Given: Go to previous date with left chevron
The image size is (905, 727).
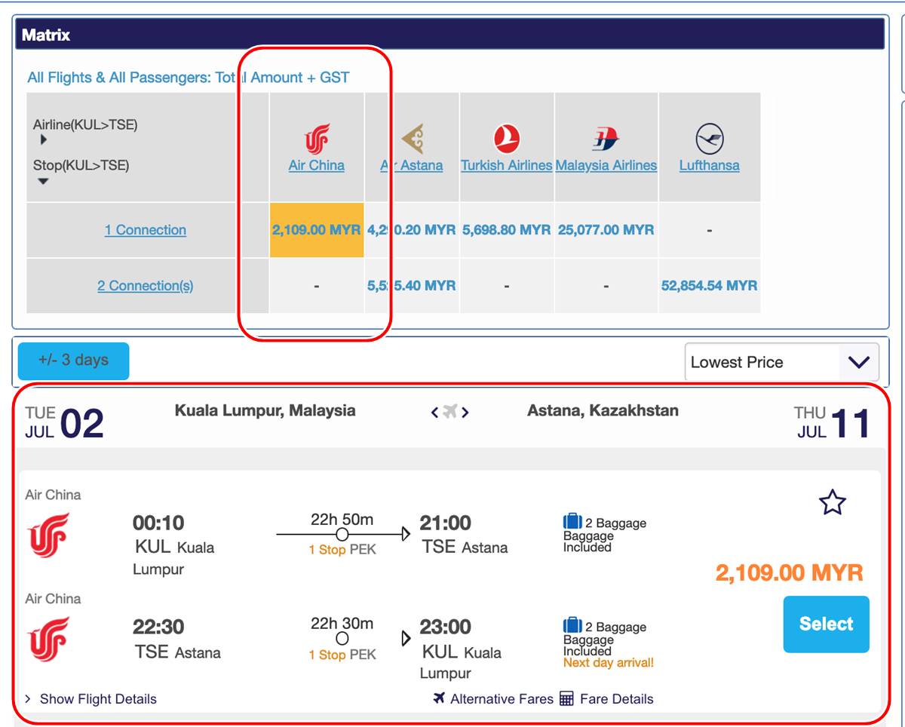Looking at the screenshot, I should (x=434, y=412).
